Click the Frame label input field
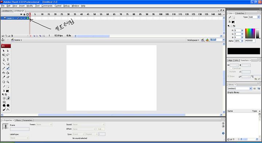 pyautogui.click(x=20, y=129)
